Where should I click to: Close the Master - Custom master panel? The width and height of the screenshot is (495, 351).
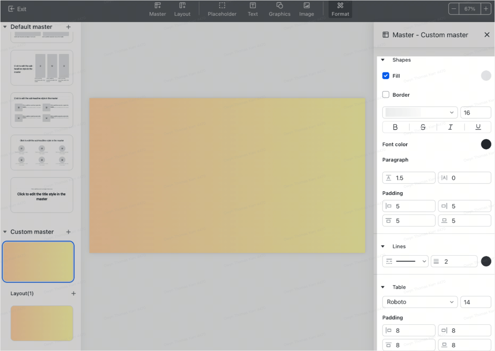487,35
